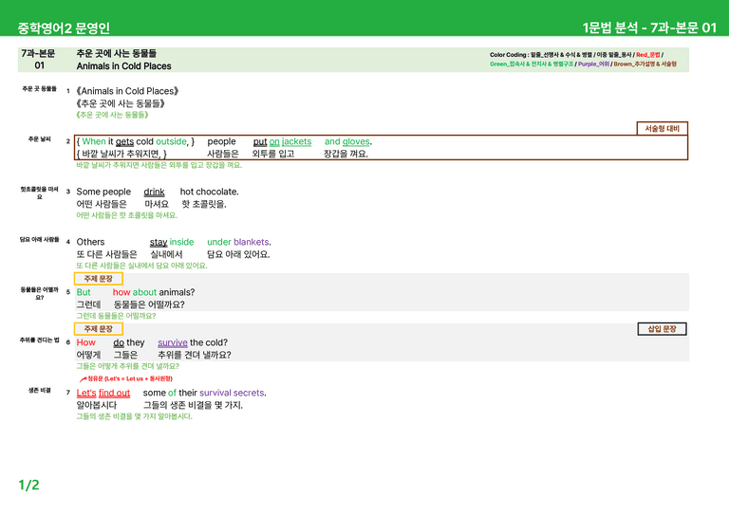Click the margin label "추운 날씨"
729x515 pixels.
coord(39,138)
